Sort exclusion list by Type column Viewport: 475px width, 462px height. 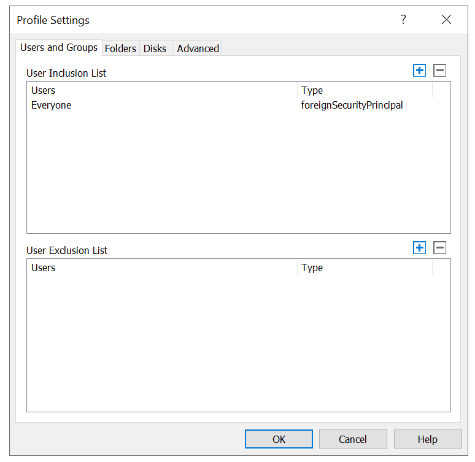pyautogui.click(x=365, y=268)
